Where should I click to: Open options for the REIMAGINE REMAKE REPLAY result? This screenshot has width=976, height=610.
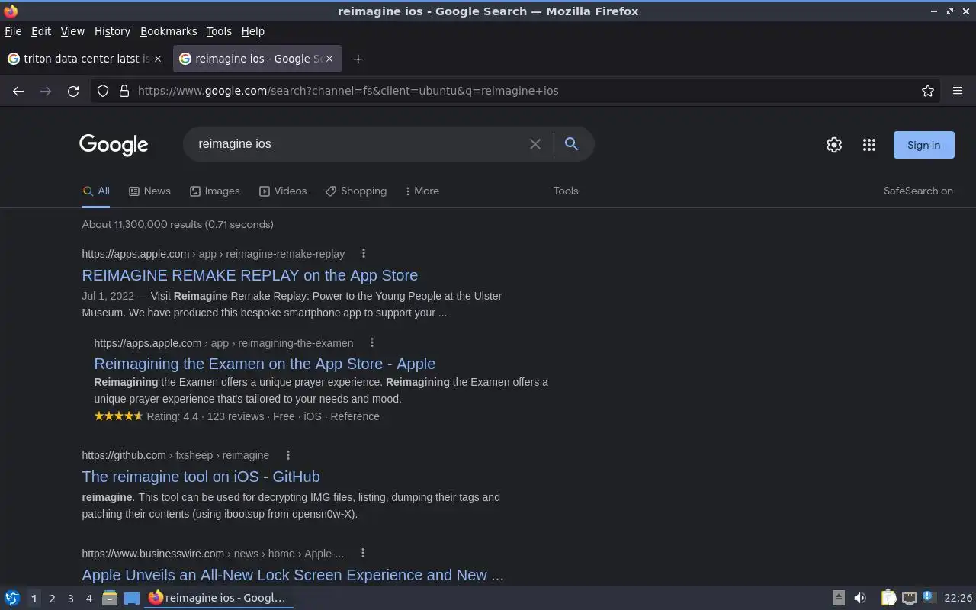364,254
